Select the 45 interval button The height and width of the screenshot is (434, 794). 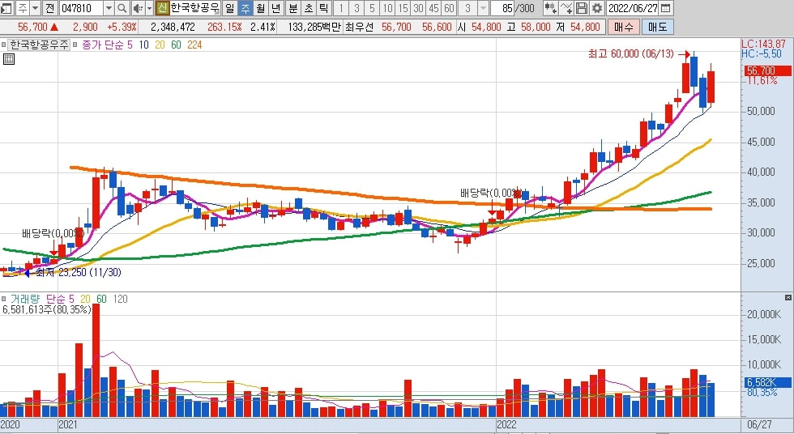coord(434,8)
